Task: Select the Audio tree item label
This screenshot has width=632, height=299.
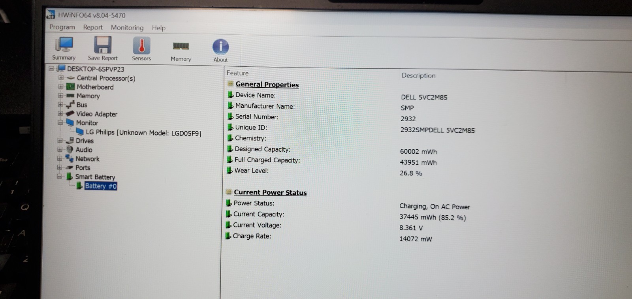Action: (84, 150)
